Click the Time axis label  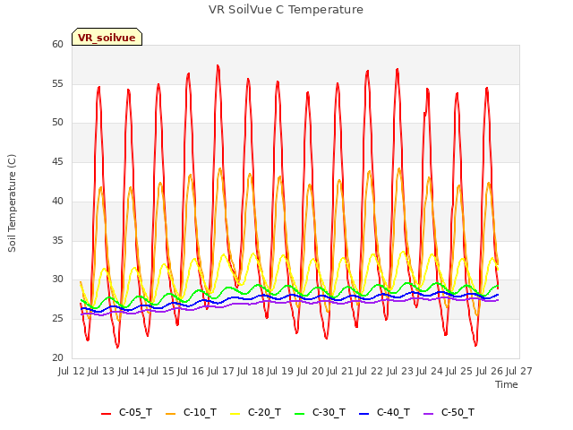point(507,384)
